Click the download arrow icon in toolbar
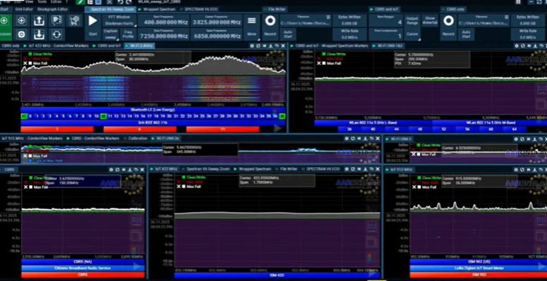Screen dimensions: 547x281 39,35
